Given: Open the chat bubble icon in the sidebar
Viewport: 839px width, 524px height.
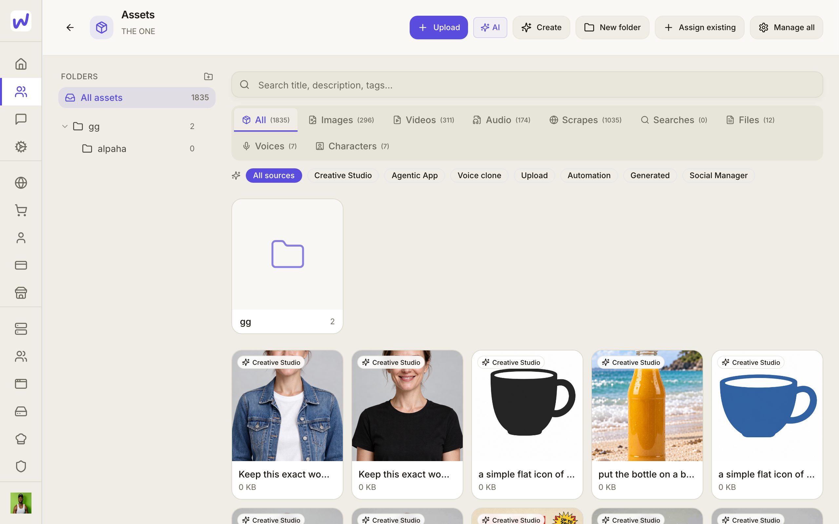Looking at the screenshot, I should 21,119.
